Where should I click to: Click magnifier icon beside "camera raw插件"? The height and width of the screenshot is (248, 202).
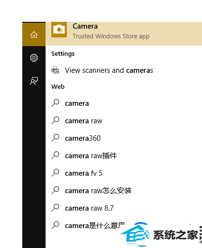[x=55, y=155]
